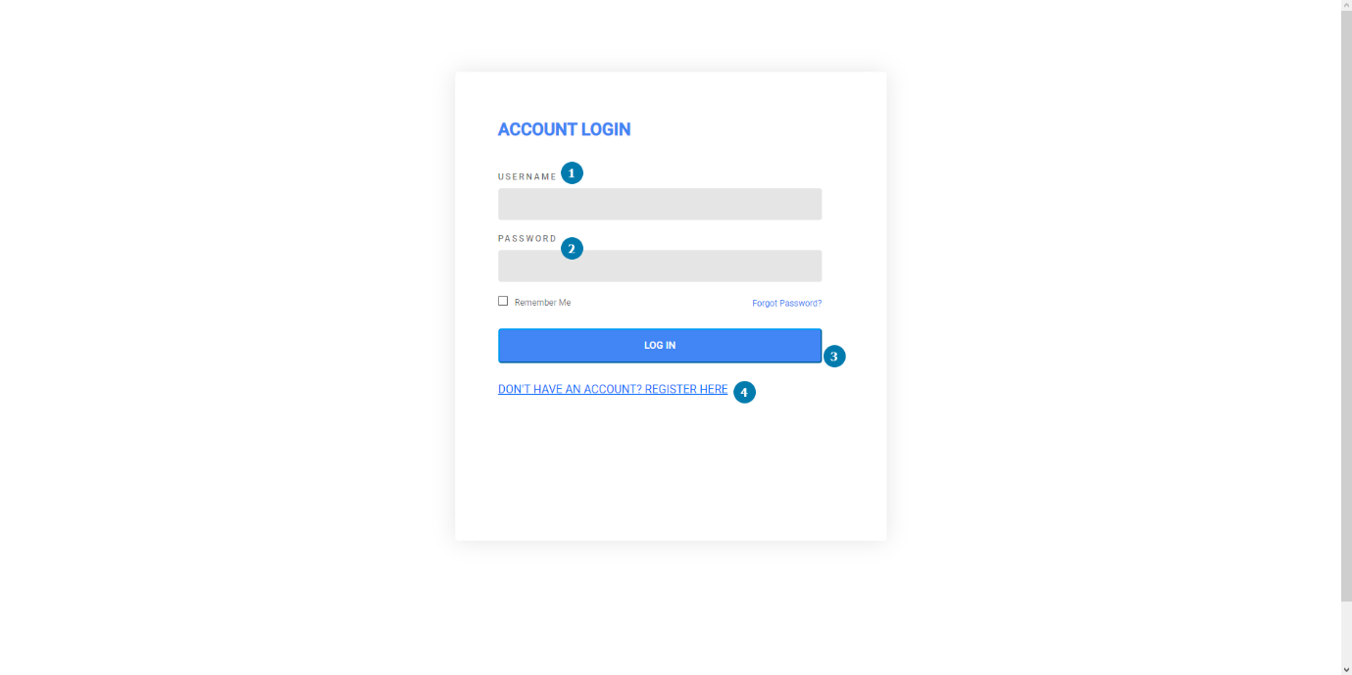The image size is (1352, 675).
Task: Click the blank page background outside the card
Action: pyautogui.click(x=196, y=343)
